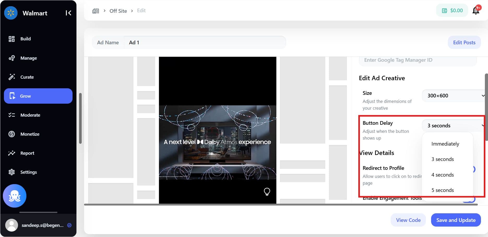Go home via the breadcrumb building icon

pyautogui.click(x=96, y=11)
